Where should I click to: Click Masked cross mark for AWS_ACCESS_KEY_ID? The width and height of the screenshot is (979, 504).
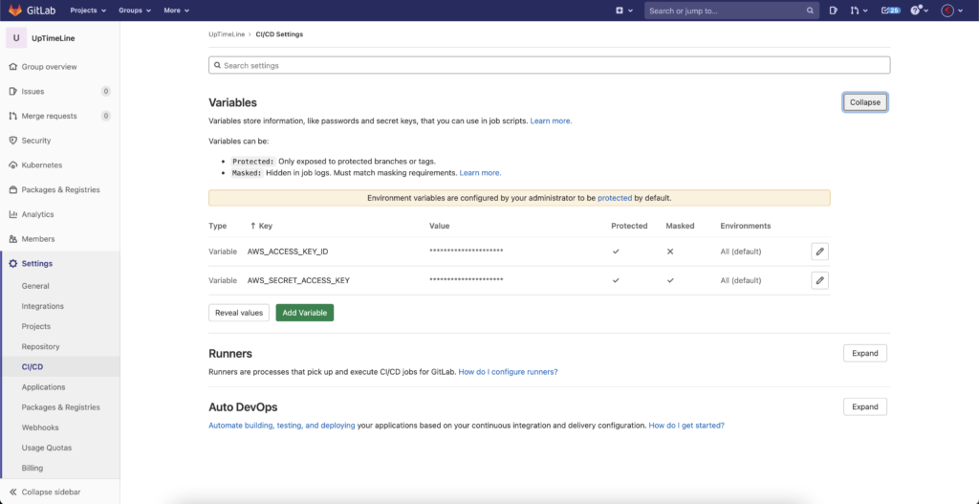[x=670, y=252]
